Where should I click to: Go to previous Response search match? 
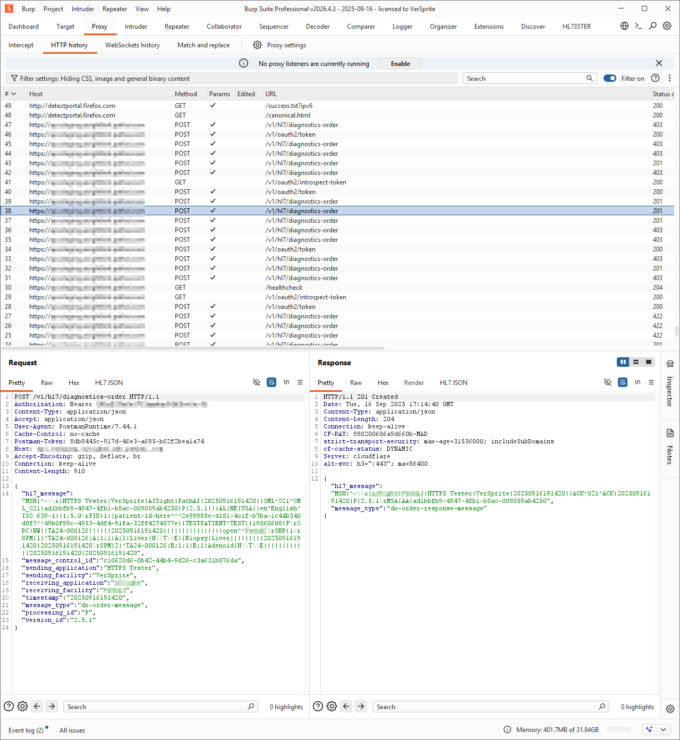346,707
